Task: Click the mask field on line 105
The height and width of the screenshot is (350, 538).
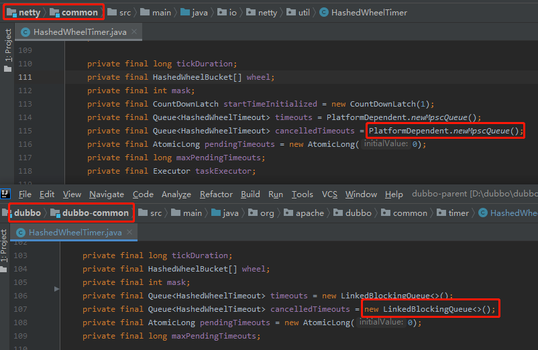Action: pos(176,282)
